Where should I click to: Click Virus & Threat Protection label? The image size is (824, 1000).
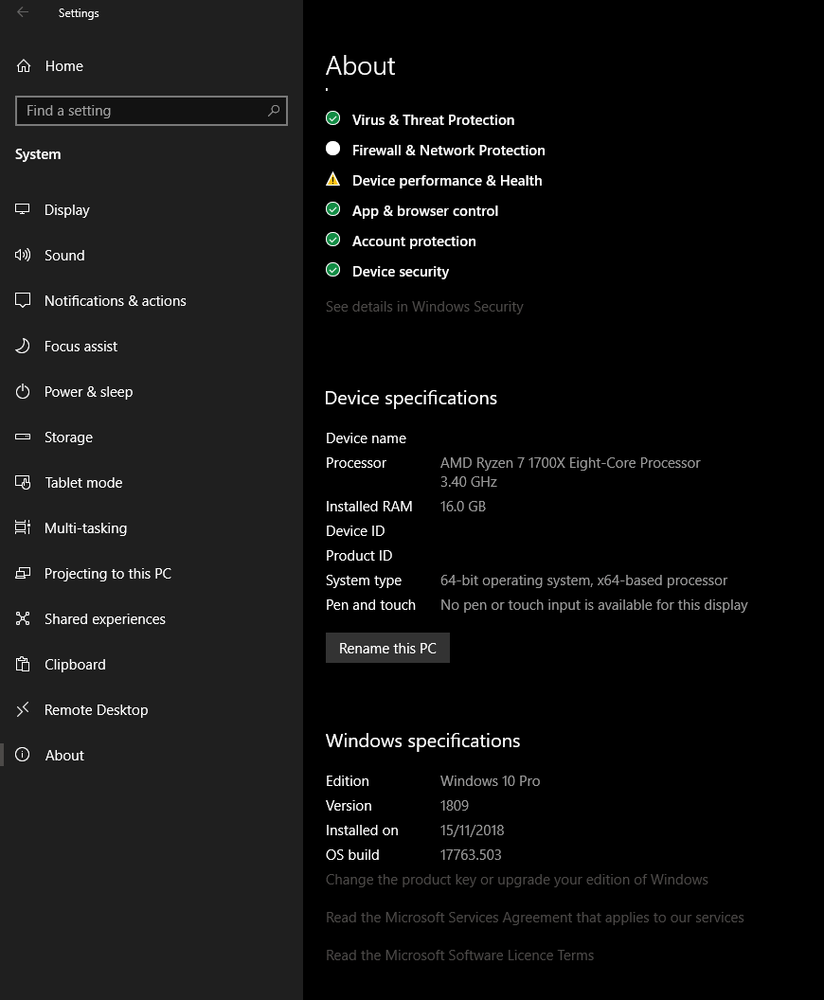(x=433, y=120)
